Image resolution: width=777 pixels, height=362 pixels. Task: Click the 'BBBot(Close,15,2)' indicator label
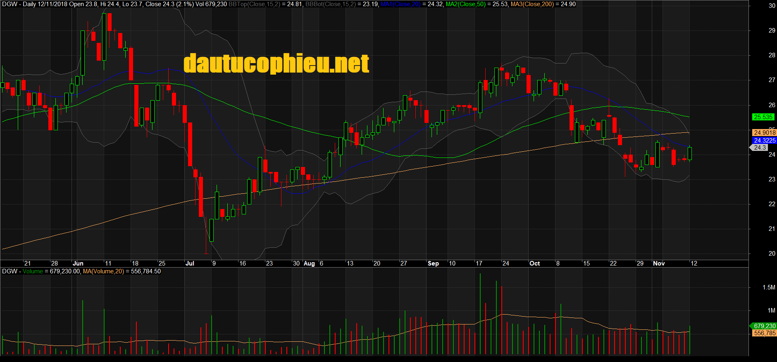330,4
